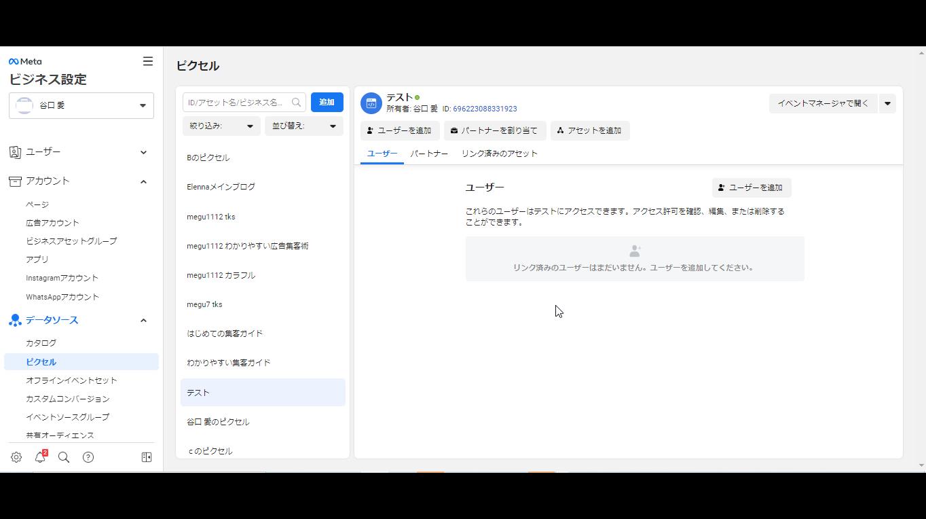Click the テスト pixel icon in header
Image resolution: width=926 pixels, height=519 pixels.
(371, 103)
